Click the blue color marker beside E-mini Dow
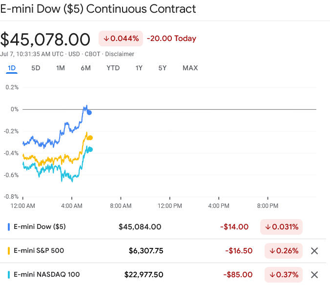 pyautogui.click(x=9, y=226)
